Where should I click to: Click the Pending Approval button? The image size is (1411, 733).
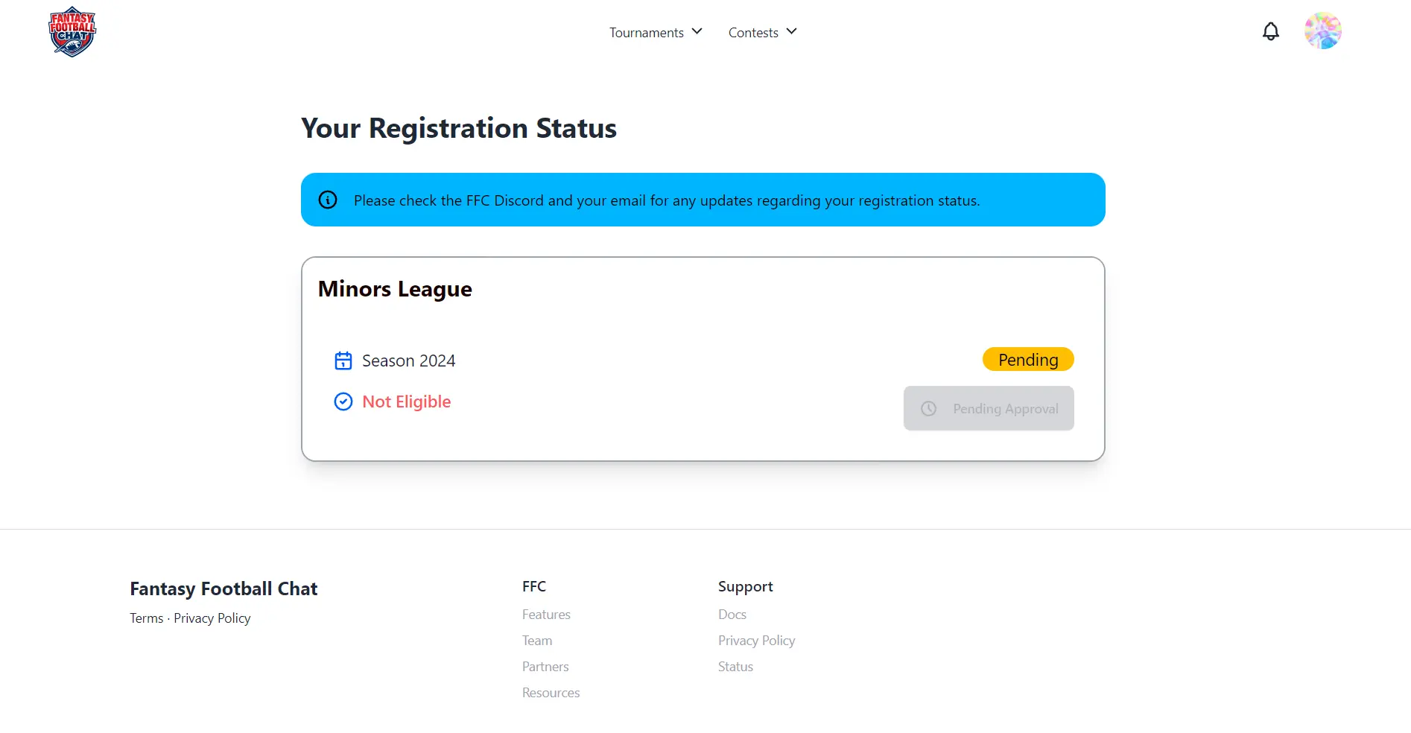click(x=989, y=408)
